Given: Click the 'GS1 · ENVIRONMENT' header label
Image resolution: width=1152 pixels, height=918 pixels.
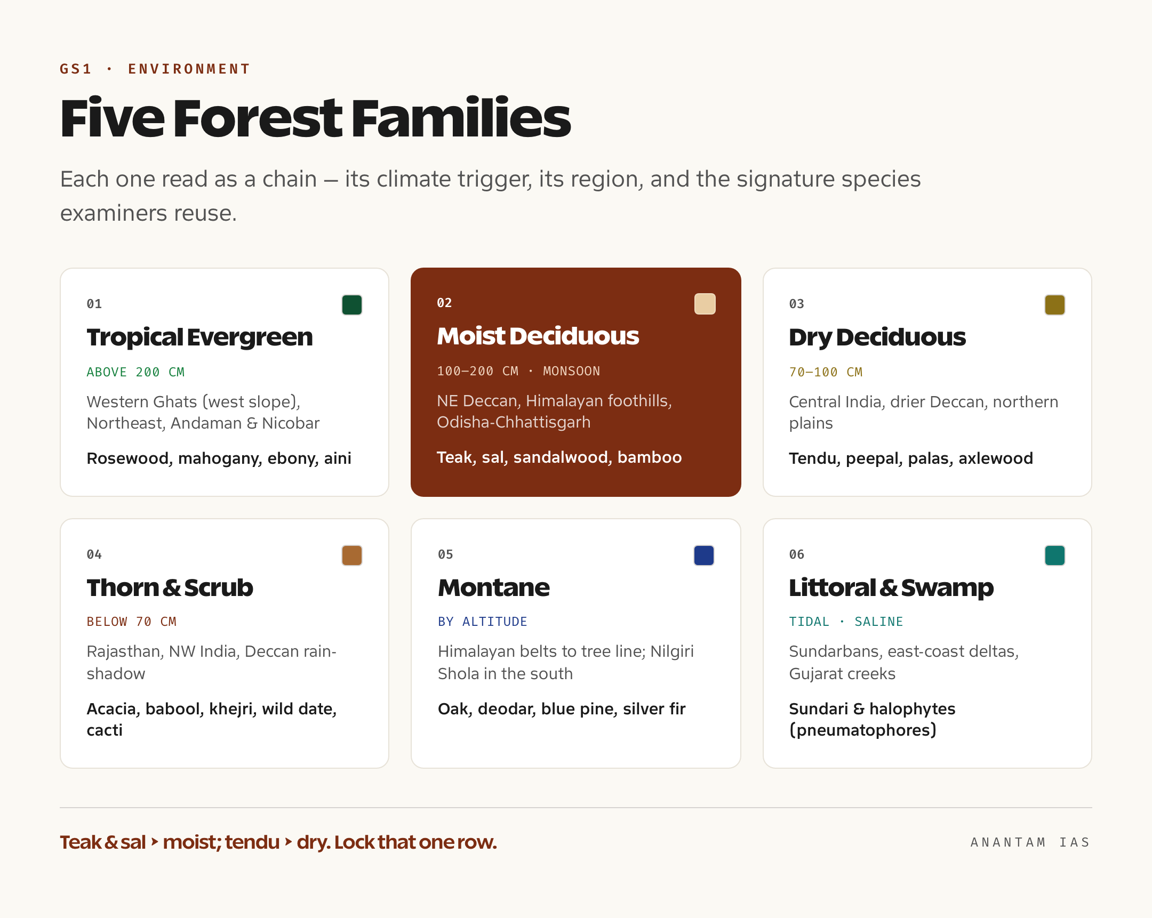Looking at the screenshot, I should (x=155, y=69).
